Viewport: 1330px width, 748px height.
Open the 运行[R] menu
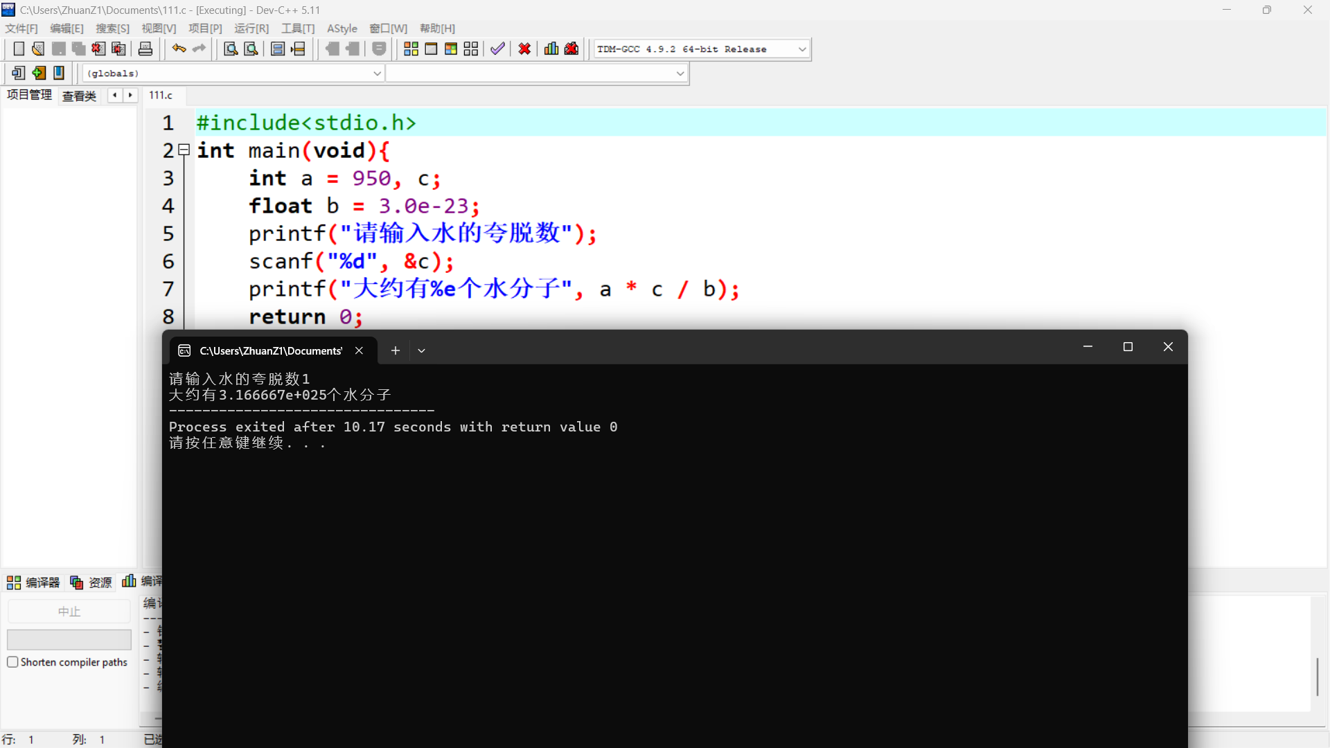251,28
